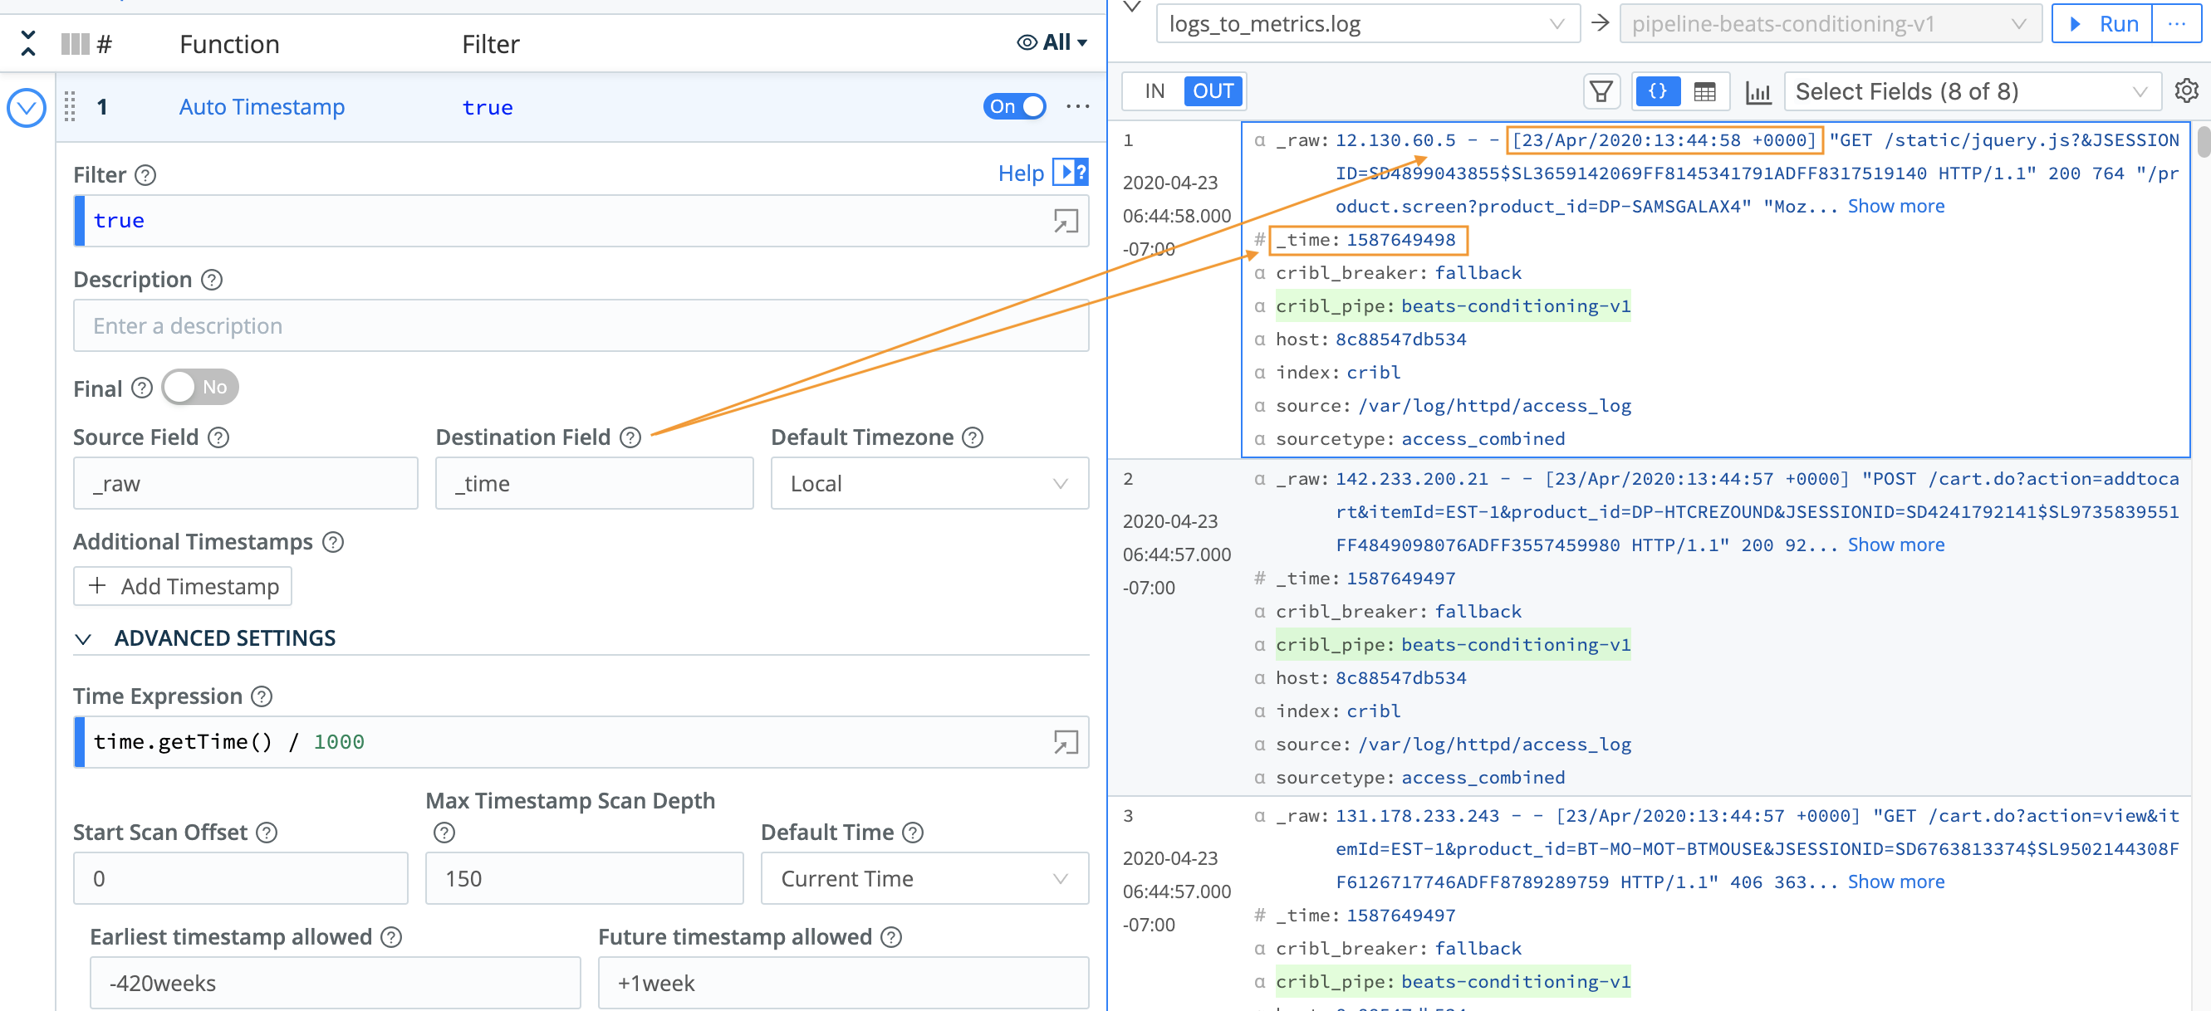Open the Default Timezone dropdown
2211x1011 pixels.
929,484
